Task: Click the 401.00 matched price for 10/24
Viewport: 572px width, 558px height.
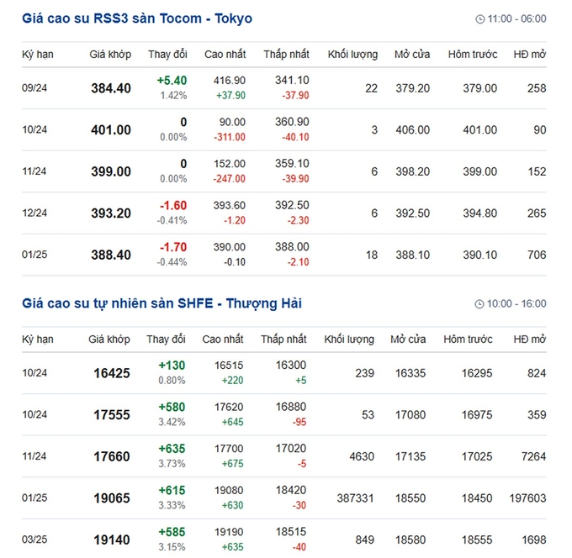Action: click(111, 129)
